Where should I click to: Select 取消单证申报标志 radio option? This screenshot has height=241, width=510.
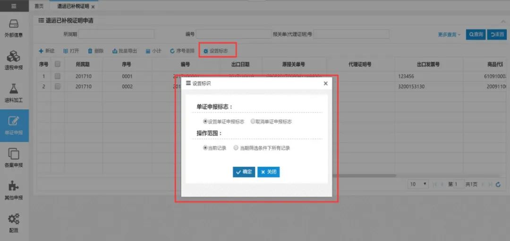(x=253, y=121)
